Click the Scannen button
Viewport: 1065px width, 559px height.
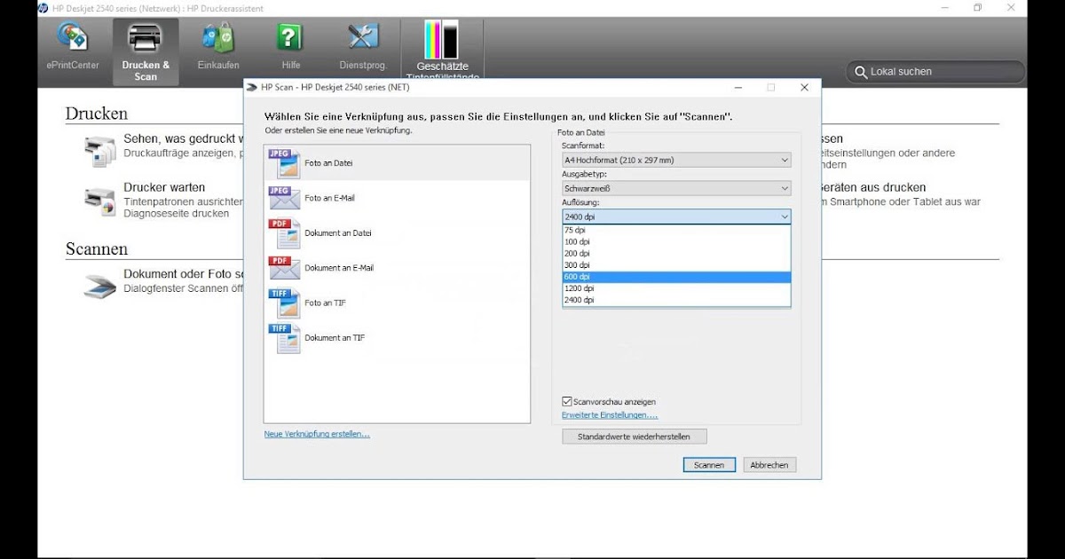pos(709,465)
